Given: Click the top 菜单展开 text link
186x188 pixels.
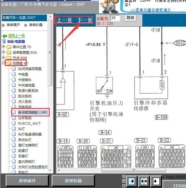Looking at the screenshot, I should 13,25.
